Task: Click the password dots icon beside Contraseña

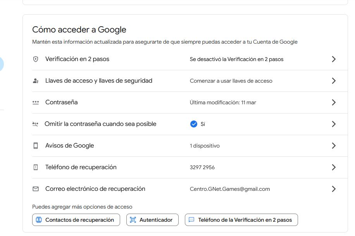Action: tap(36, 102)
